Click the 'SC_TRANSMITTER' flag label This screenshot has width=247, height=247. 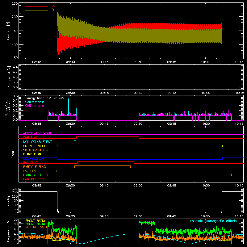click(x=36, y=150)
